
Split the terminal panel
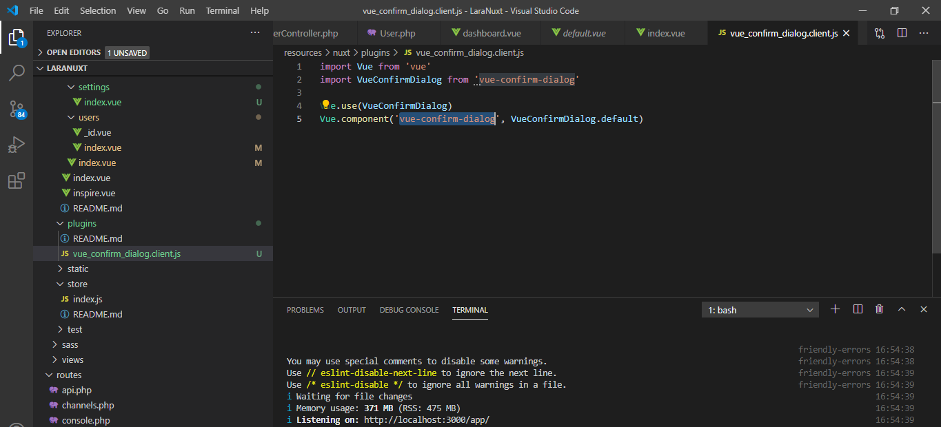point(858,309)
